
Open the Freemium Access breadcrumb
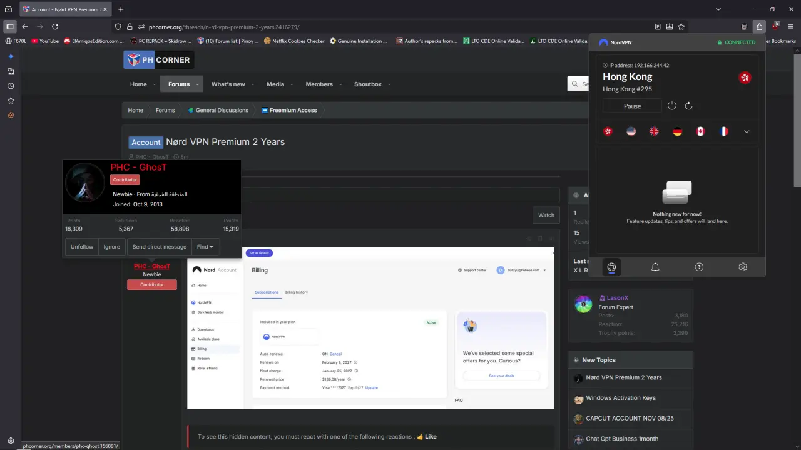pos(289,110)
